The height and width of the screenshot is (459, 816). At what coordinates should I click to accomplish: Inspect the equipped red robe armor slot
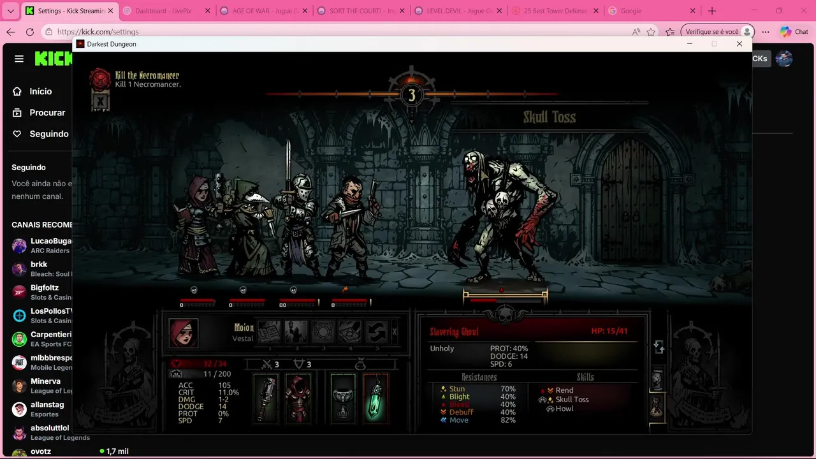coord(298,398)
